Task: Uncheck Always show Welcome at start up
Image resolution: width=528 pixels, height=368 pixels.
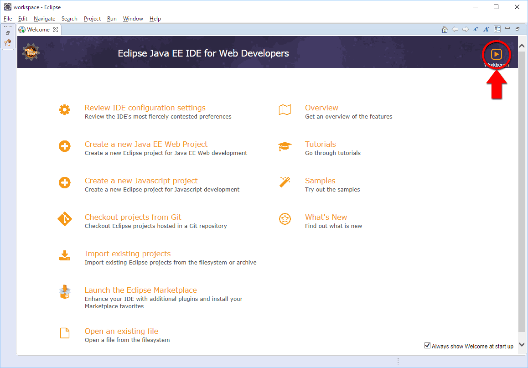Action: click(x=427, y=346)
